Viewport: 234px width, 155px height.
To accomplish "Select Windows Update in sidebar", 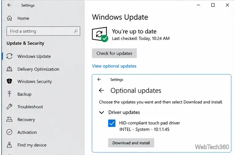I will coord(34,56).
